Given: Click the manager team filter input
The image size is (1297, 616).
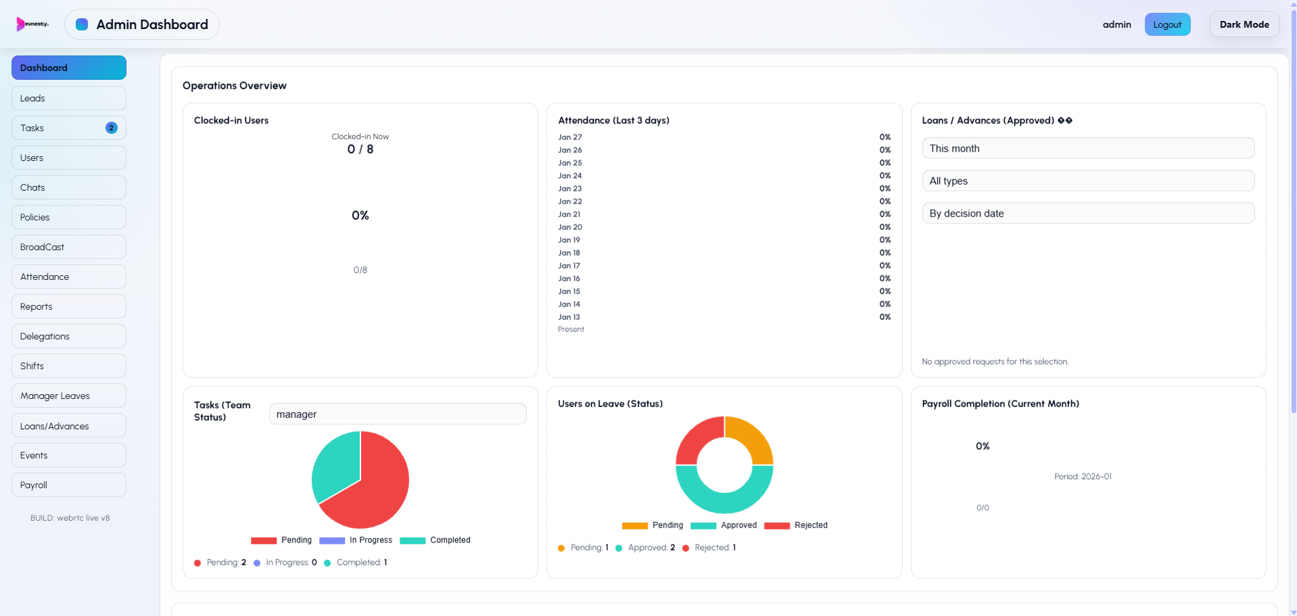Looking at the screenshot, I should click(398, 413).
